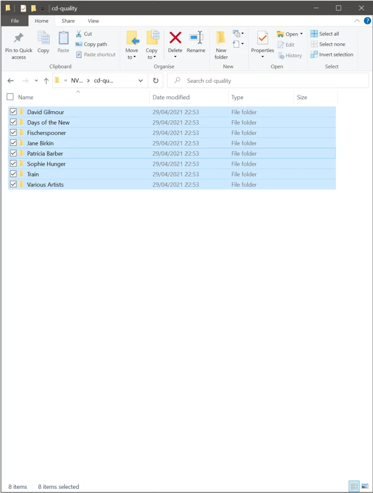
Task: Uncheck the Sophie Hunger folder checkbox
Action: 13,164
